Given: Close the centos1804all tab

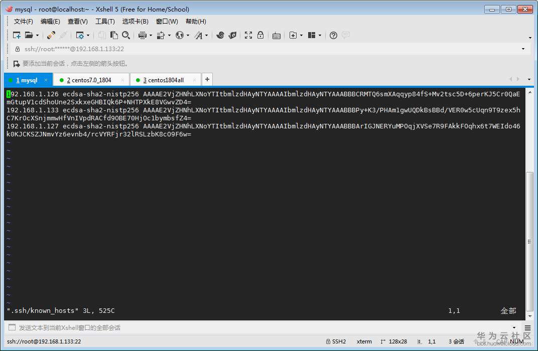Looking at the screenshot, I should (x=195, y=80).
